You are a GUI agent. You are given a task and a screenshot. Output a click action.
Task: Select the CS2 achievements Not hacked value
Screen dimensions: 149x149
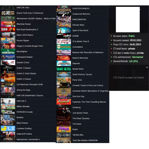coord(138,57)
